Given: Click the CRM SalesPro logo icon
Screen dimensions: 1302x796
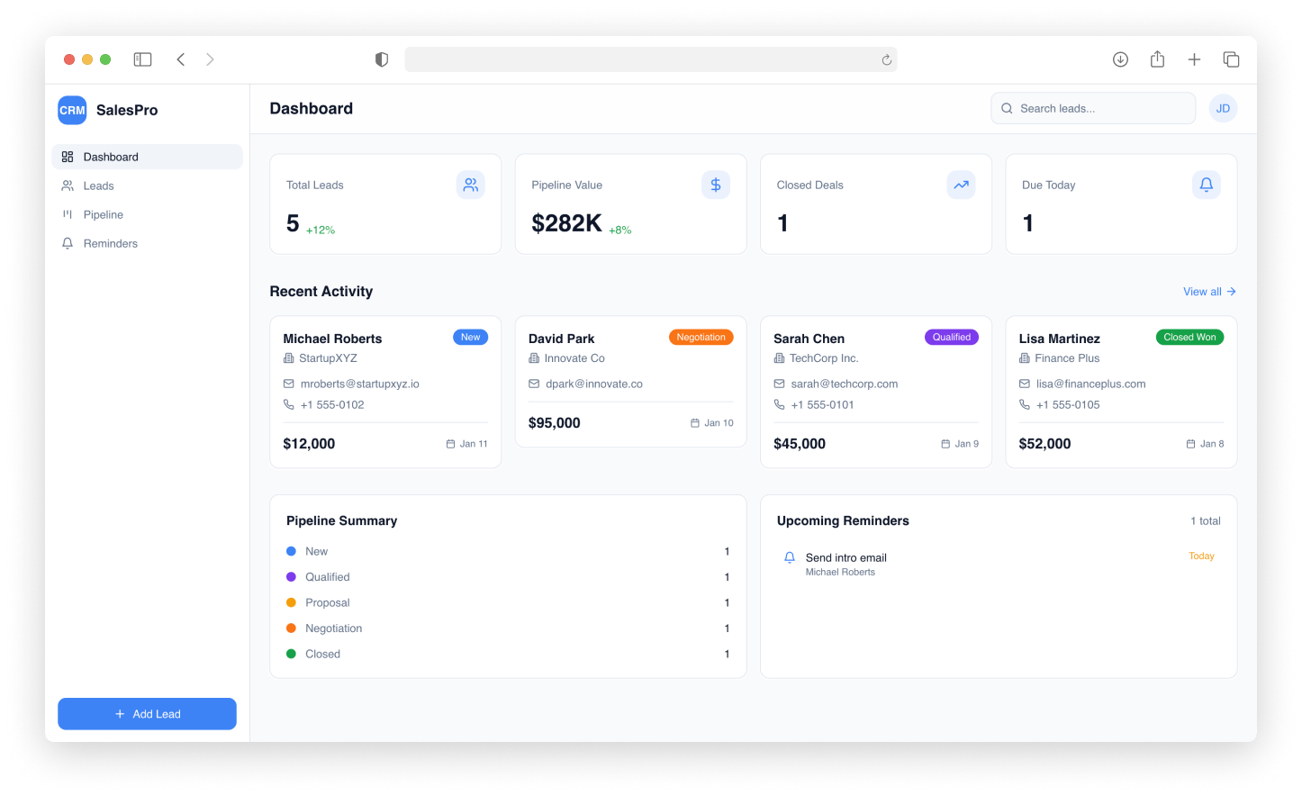Looking at the screenshot, I should [x=72, y=110].
